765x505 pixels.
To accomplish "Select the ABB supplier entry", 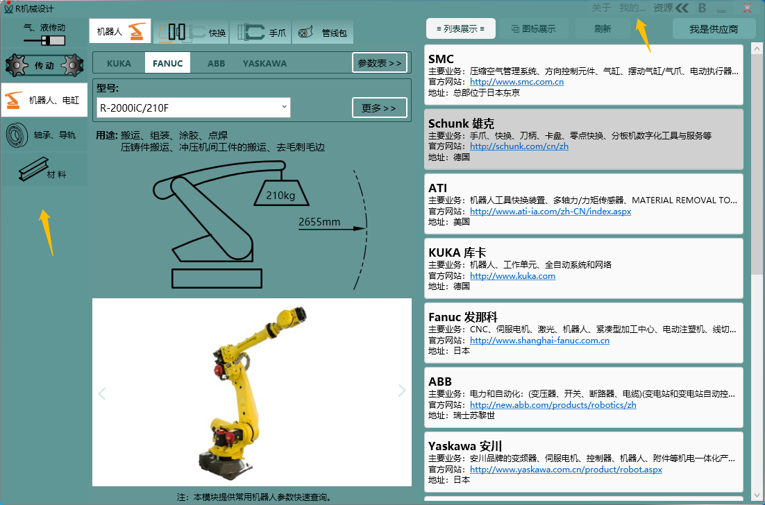I will click(x=584, y=397).
